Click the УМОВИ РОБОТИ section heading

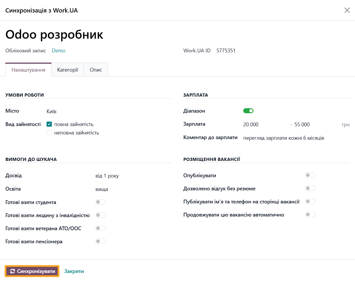click(25, 95)
